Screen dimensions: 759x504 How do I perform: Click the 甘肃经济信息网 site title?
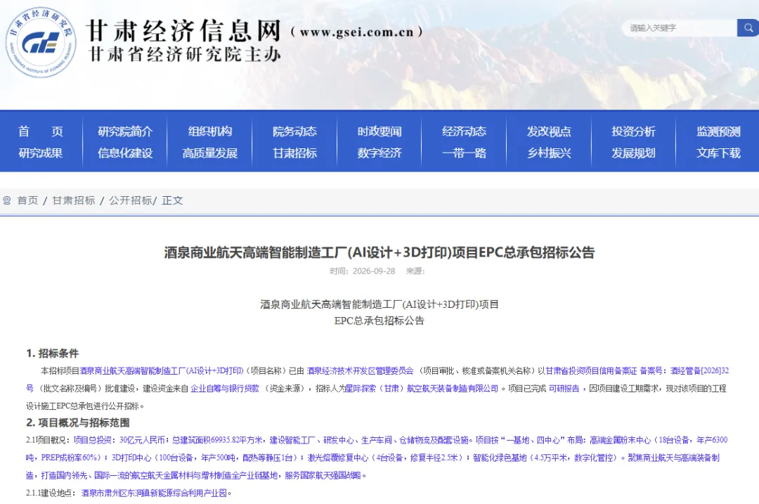point(184,31)
